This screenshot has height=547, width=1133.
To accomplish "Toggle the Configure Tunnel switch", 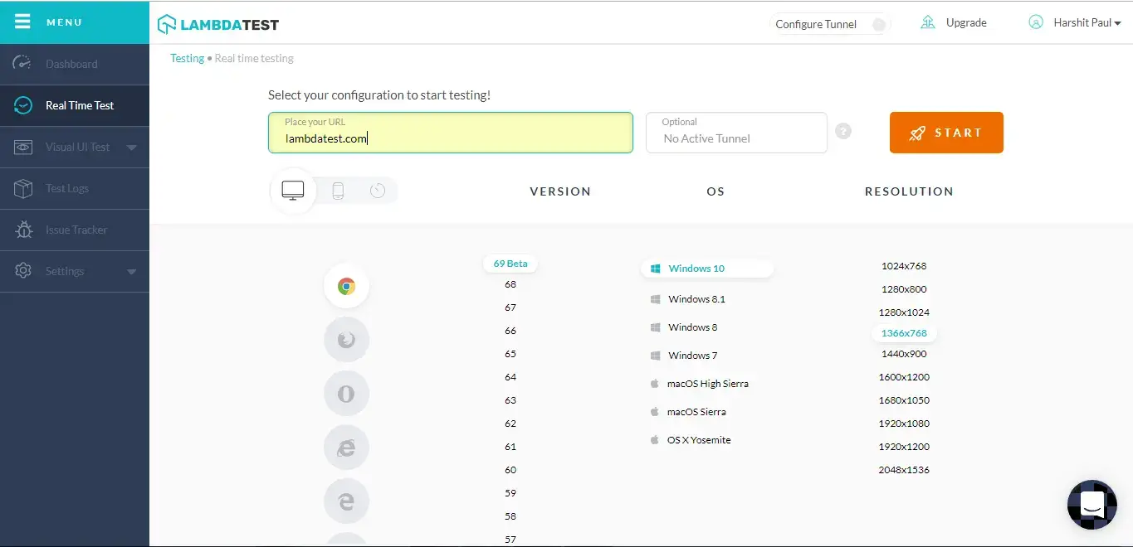I will (878, 24).
